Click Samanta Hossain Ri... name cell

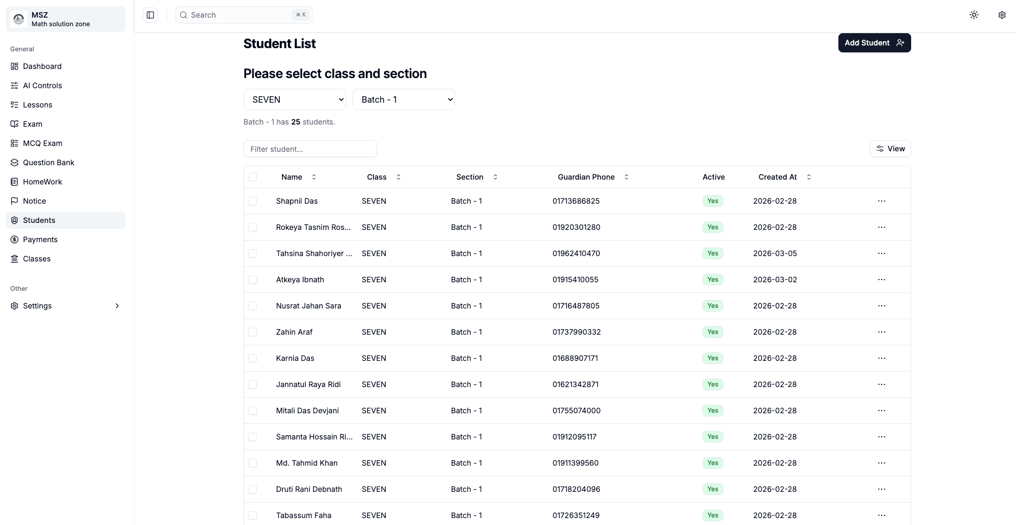pos(315,437)
